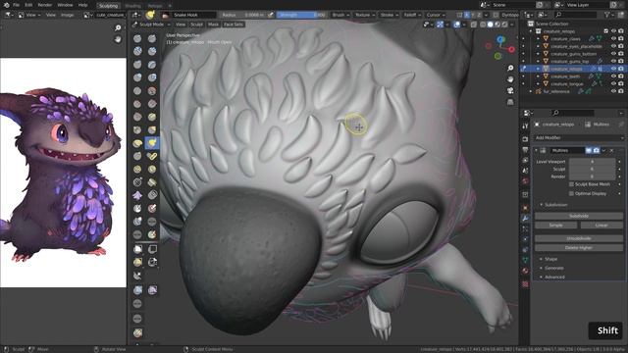Viewport: 628px width, 353px height.
Task: Select the Smooth brush tool
Action: 152,90
